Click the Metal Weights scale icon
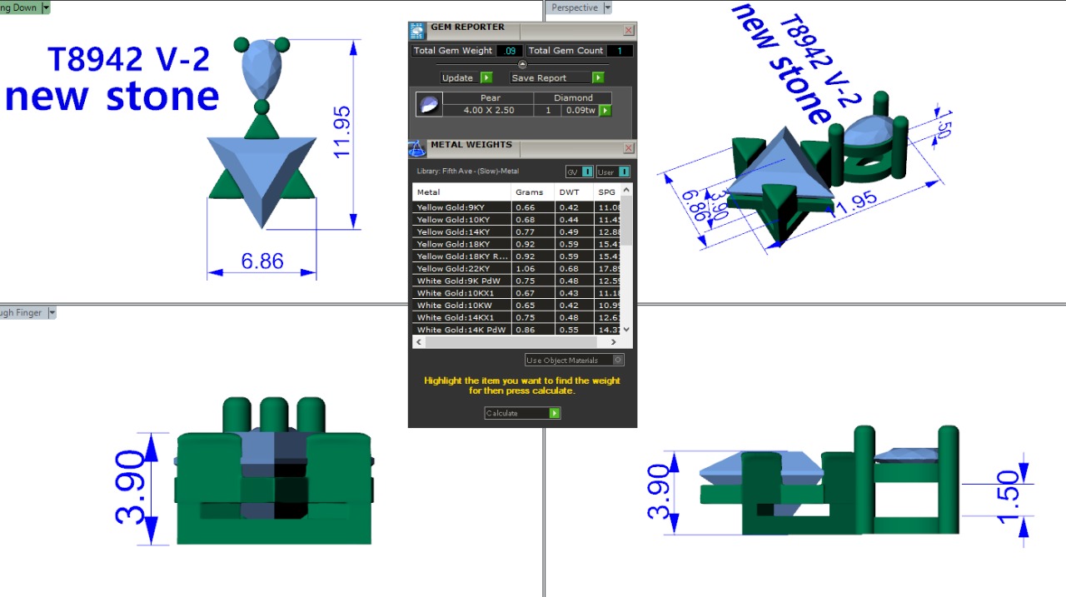The width and height of the screenshot is (1066, 597). pos(417,148)
